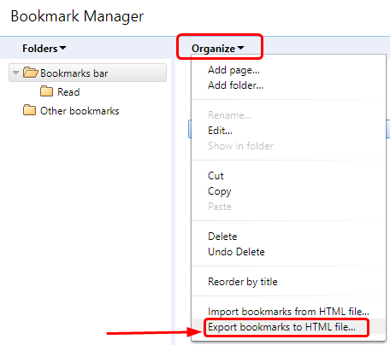Image resolution: width=390 pixels, height=345 pixels.
Task: Select Reorder by title
Action: (243, 282)
